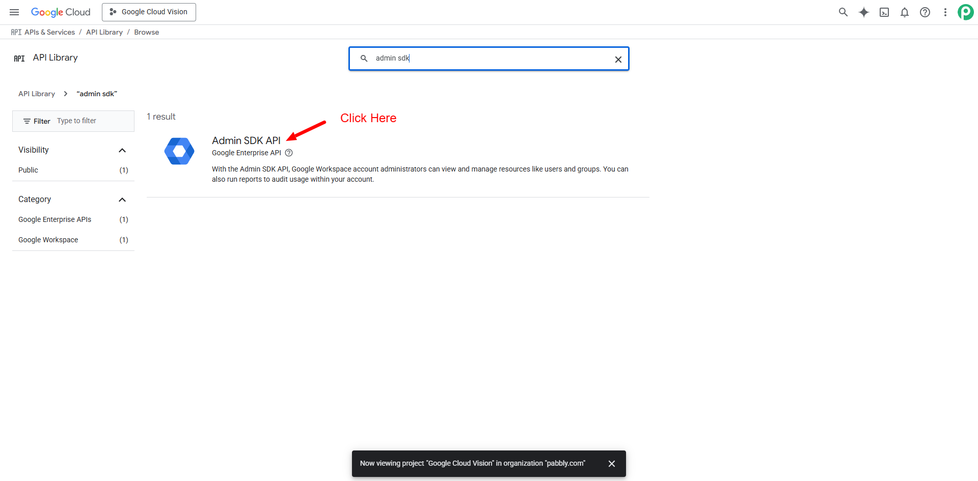Click the green account avatar

click(x=965, y=12)
